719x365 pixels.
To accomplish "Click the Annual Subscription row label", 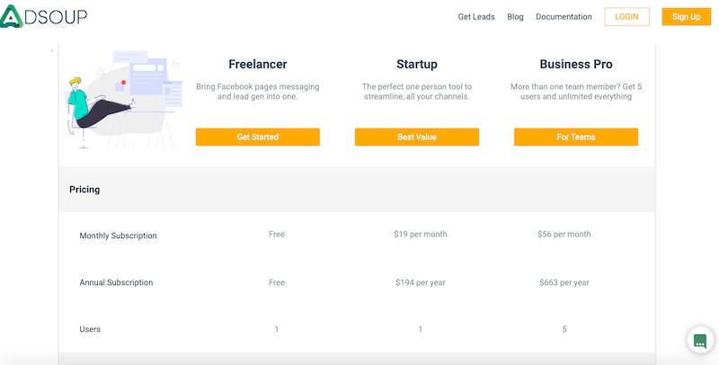I will pyautogui.click(x=116, y=282).
